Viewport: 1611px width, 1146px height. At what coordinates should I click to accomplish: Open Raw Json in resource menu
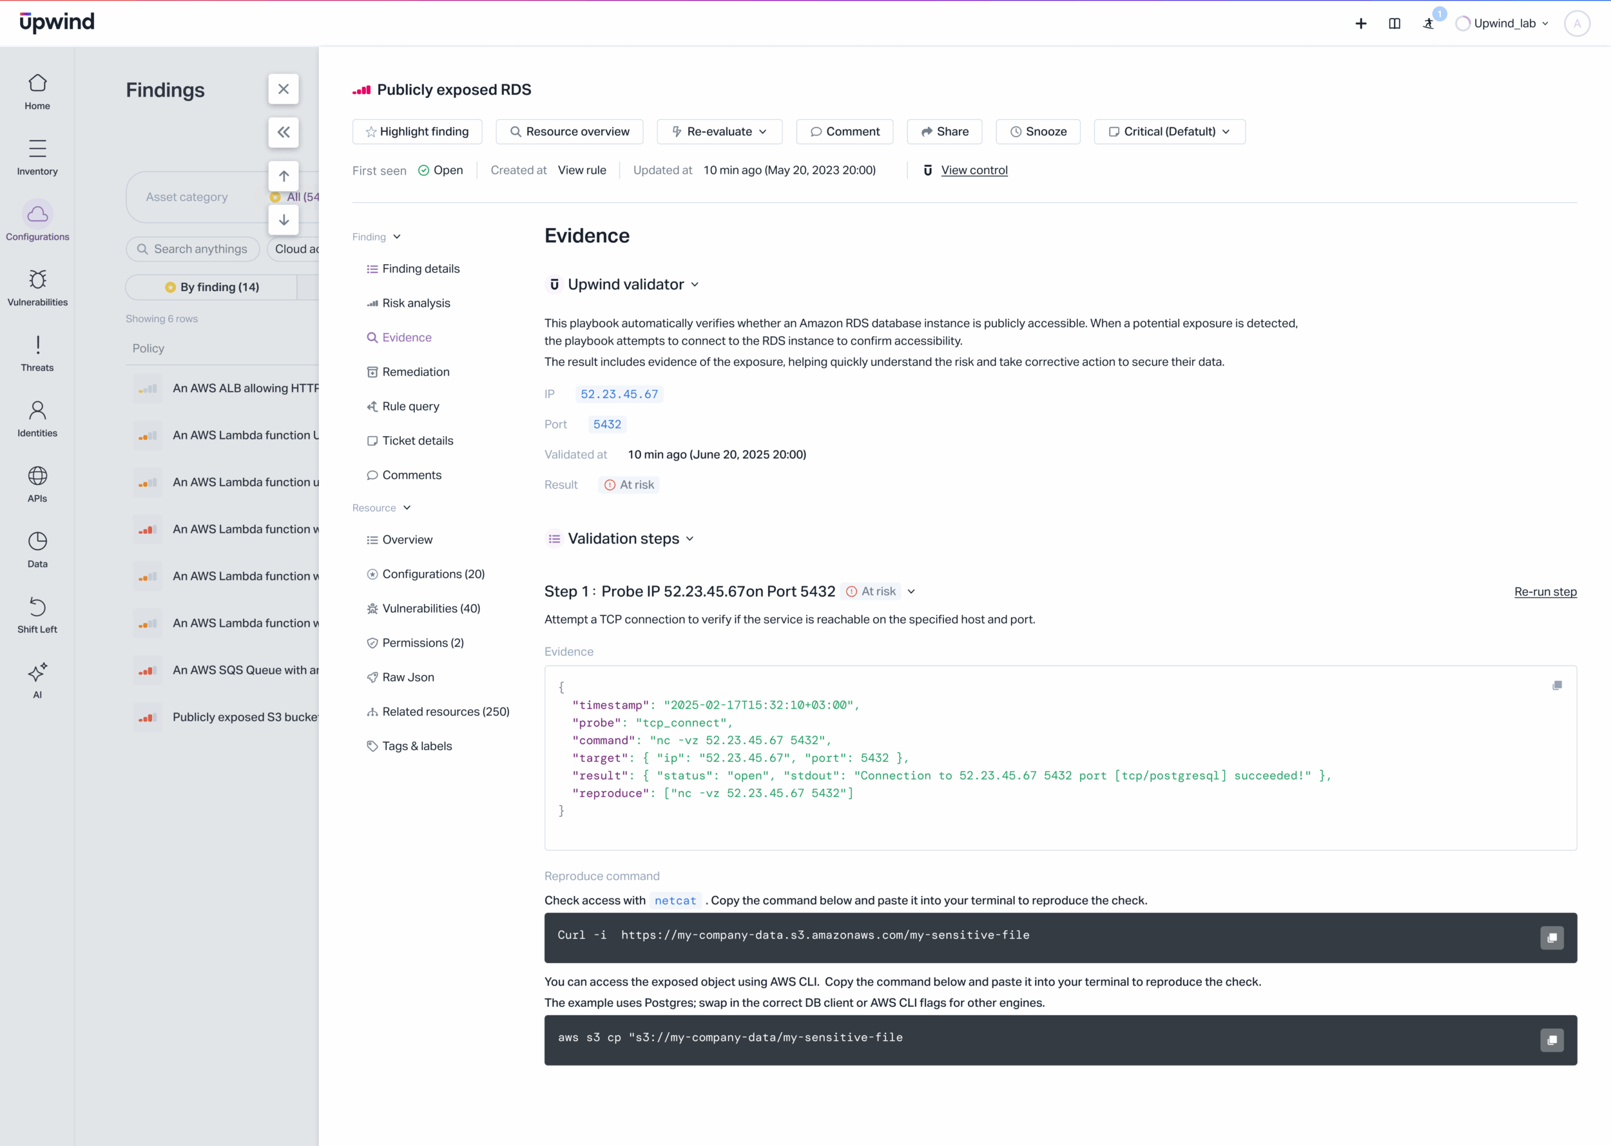click(407, 678)
